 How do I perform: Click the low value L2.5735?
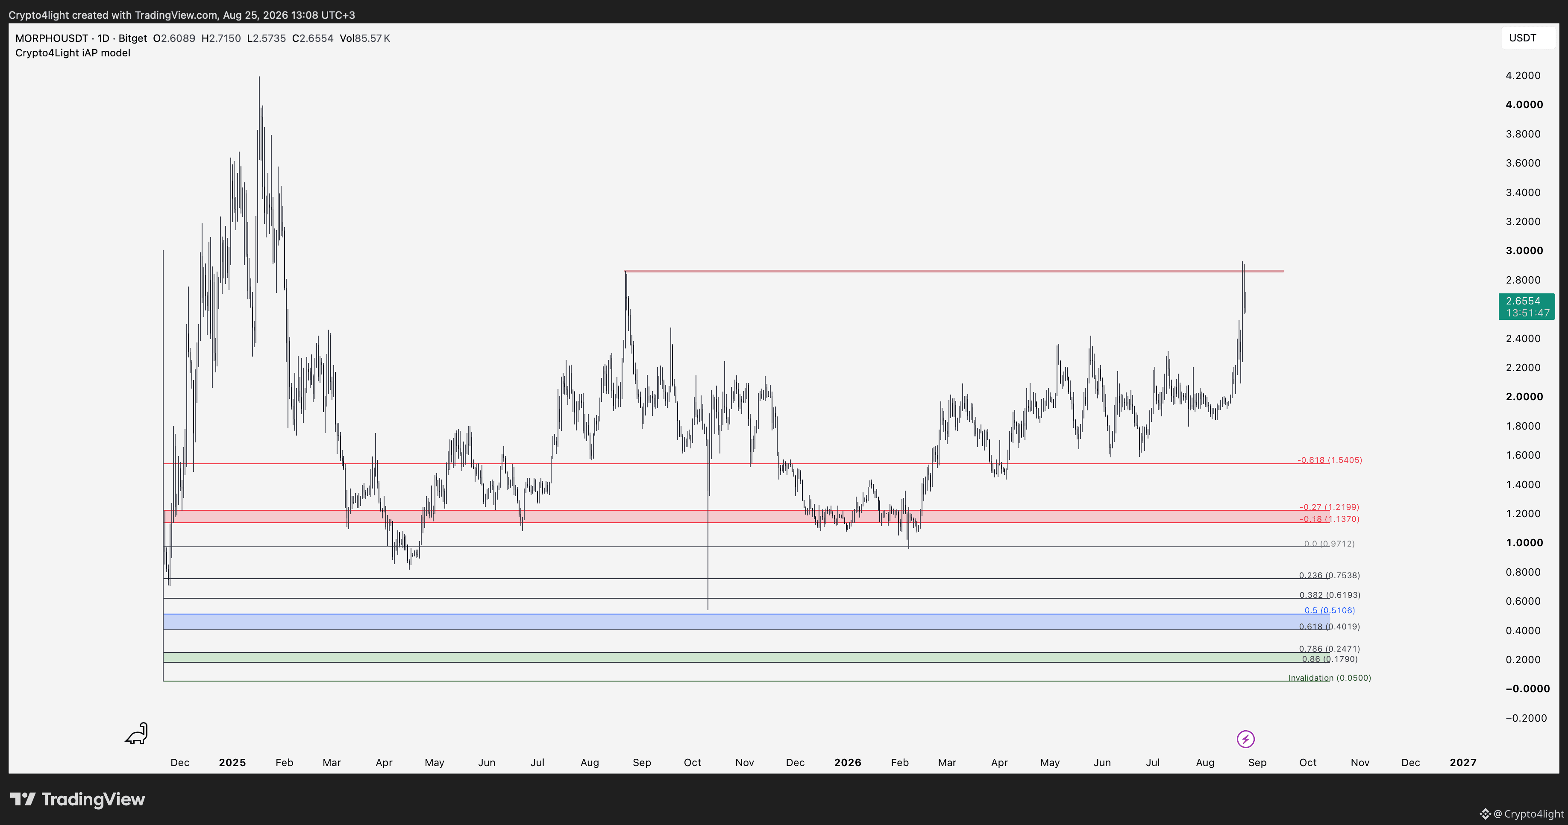[x=266, y=38]
